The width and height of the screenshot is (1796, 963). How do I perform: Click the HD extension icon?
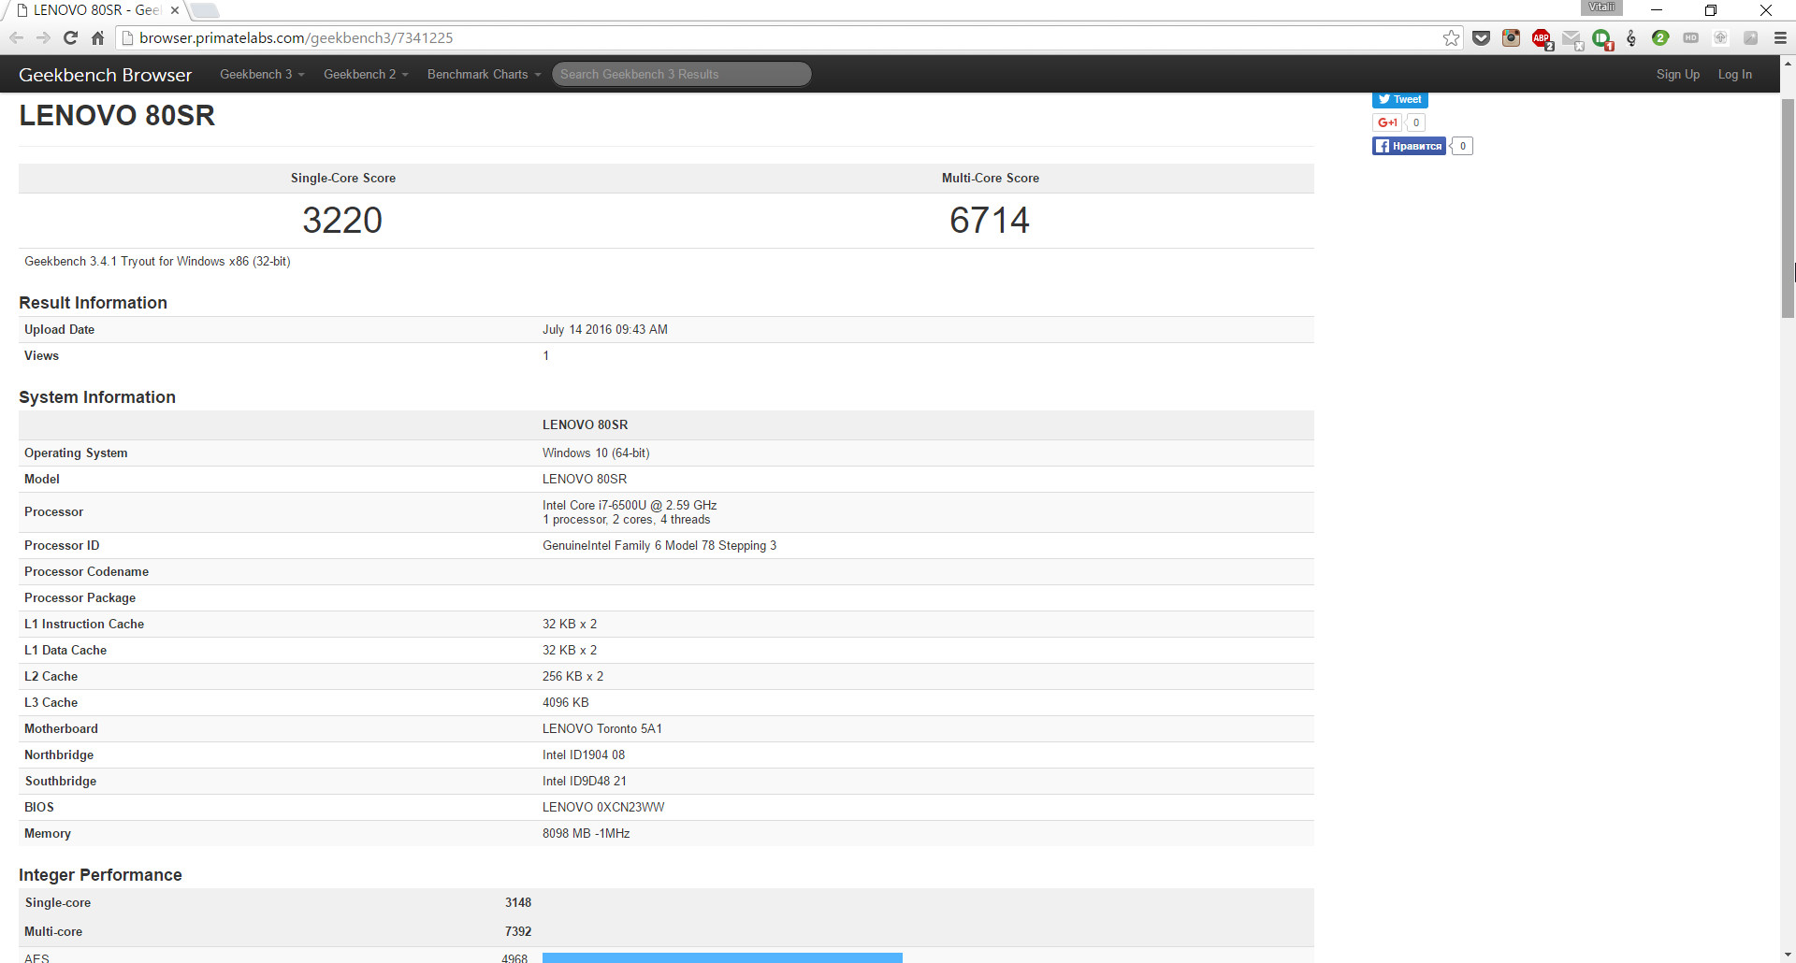[x=1690, y=38]
